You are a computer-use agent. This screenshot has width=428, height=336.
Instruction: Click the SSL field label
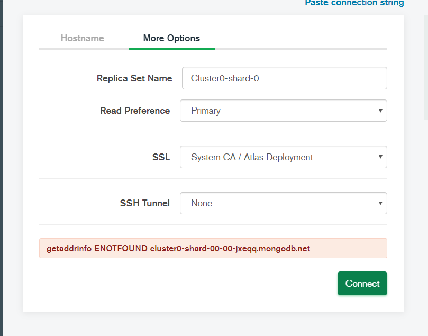point(161,157)
